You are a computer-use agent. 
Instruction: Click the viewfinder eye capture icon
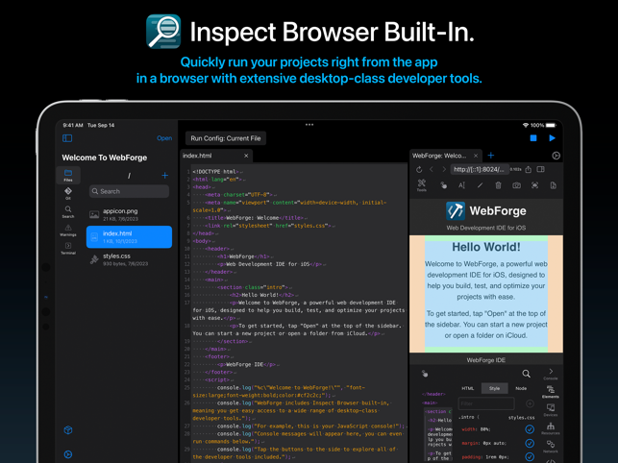click(x=534, y=185)
